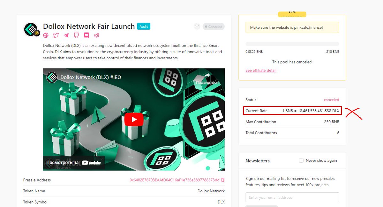Open the presale address link 0x6482E7...
383x207 pixels.
point(175,180)
